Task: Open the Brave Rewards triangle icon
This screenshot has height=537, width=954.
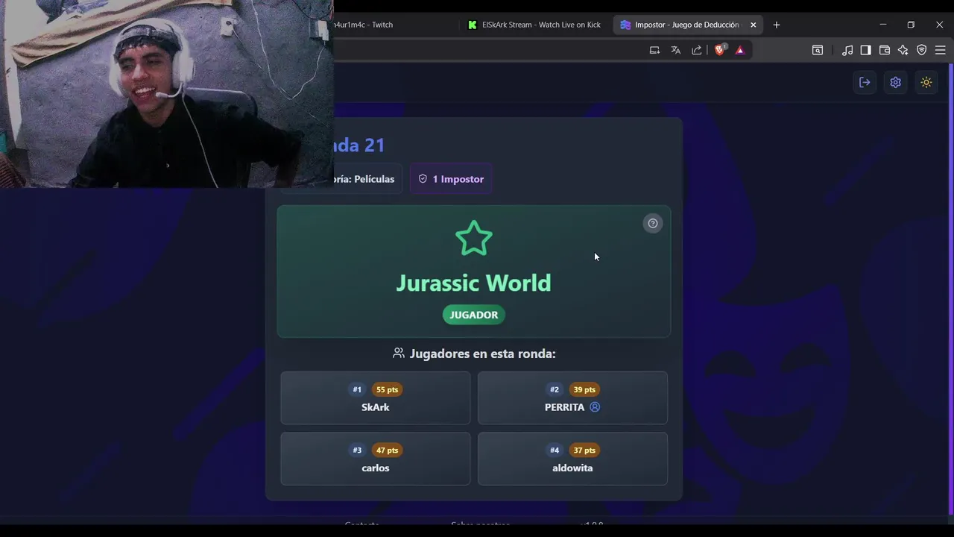Action: [740, 50]
